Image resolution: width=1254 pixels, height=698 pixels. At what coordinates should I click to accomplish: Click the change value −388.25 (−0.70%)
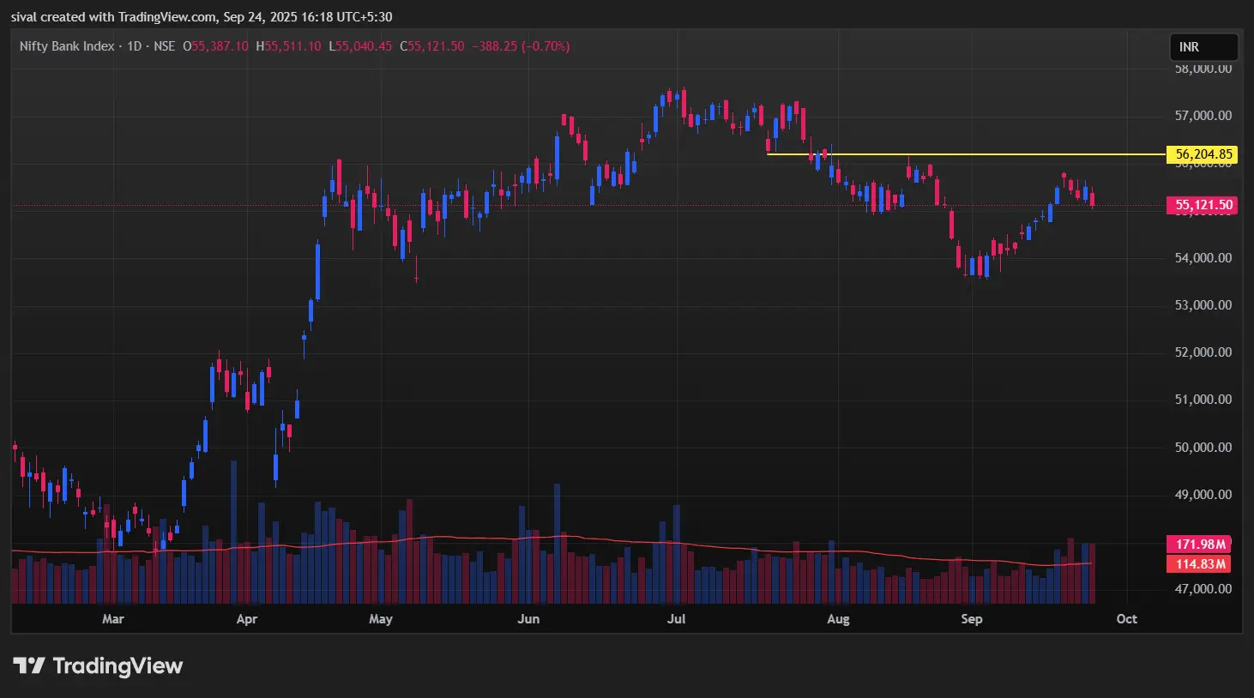[x=521, y=46]
